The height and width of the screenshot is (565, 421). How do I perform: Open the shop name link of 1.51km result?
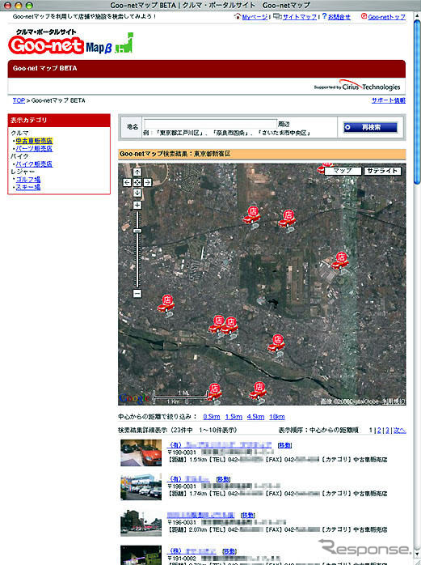tap(220, 445)
